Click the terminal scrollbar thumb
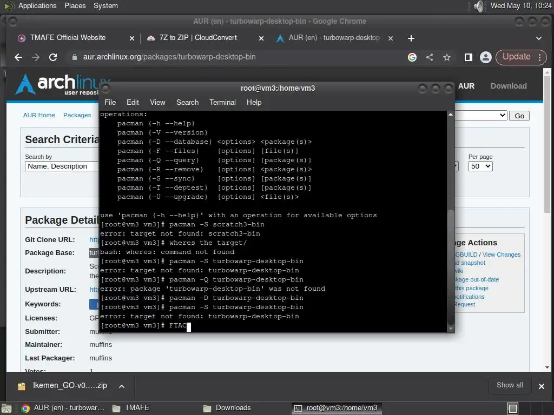554x415 pixels. 451,267
